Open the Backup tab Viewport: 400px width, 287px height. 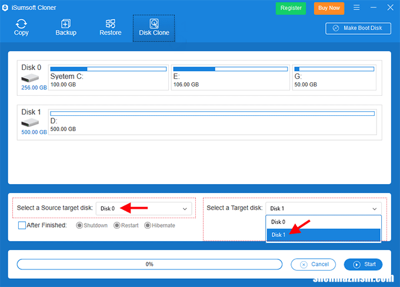coord(66,28)
